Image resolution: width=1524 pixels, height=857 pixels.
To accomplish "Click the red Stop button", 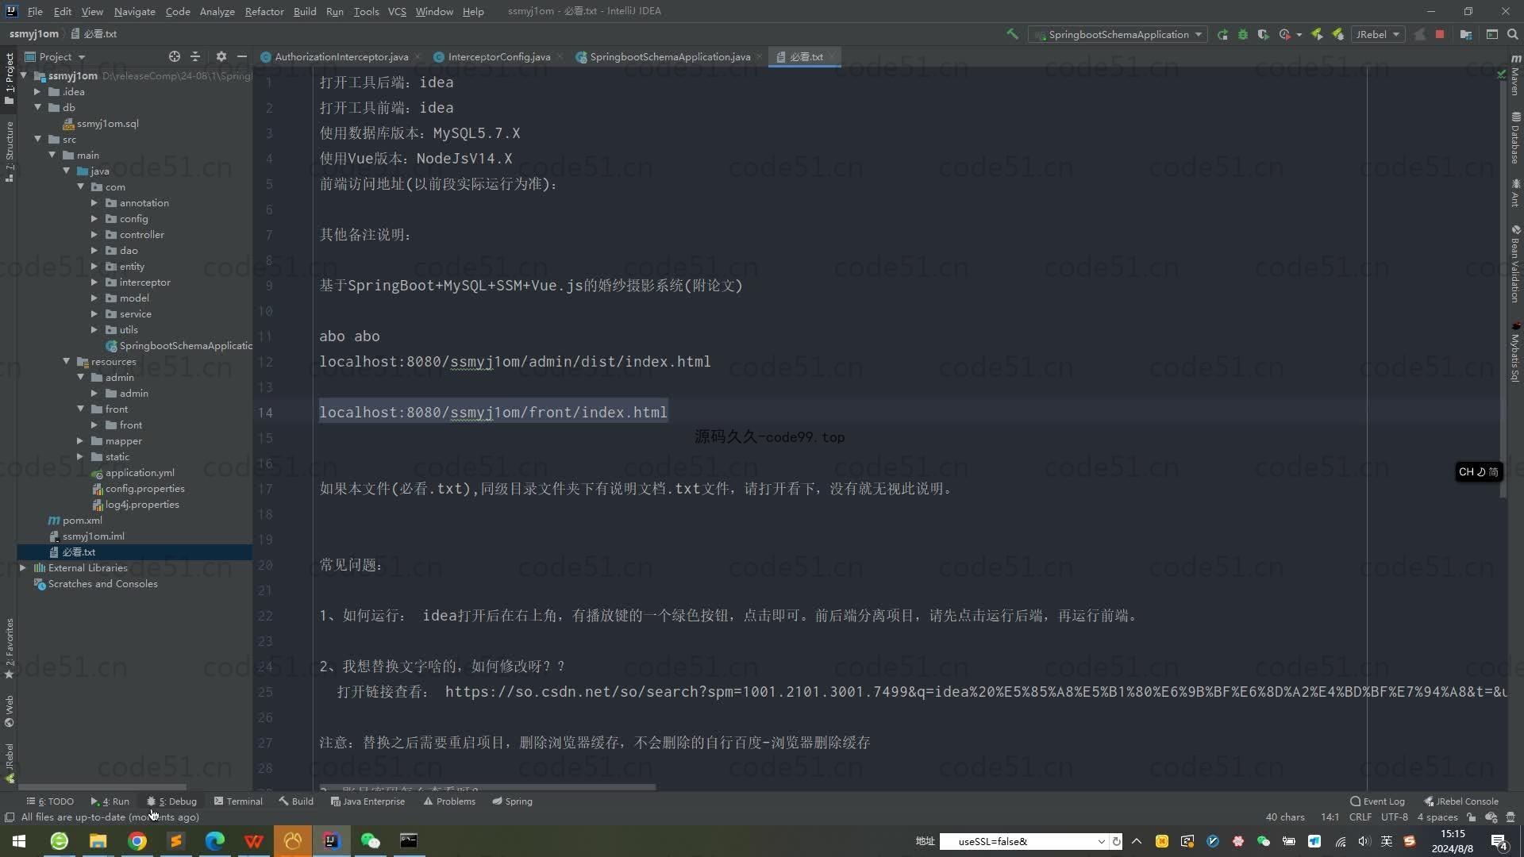I will pyautogui.click(x=1440, y=34).
